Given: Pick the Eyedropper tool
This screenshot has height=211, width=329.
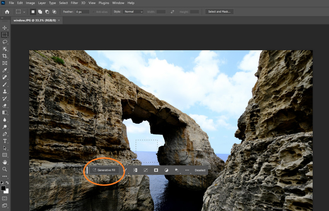Looking at the screenshot, I should [x=5, y=70].
